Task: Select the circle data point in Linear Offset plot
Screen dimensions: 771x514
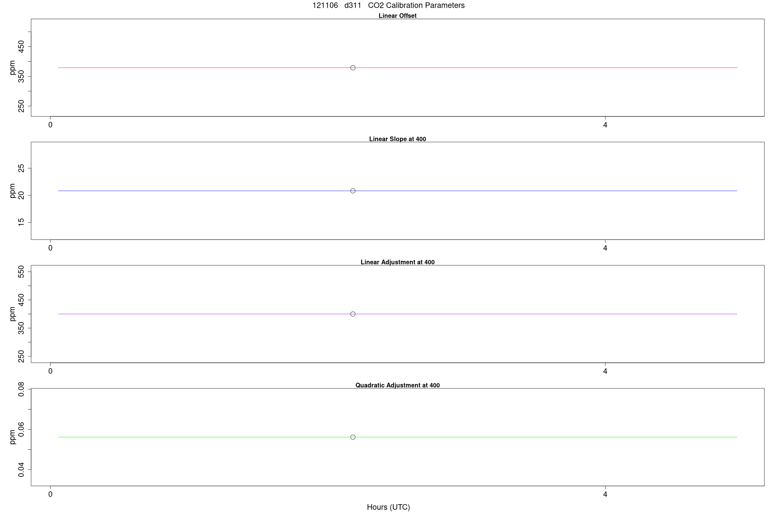Action: pyautogui.click(x=353, y=68)
